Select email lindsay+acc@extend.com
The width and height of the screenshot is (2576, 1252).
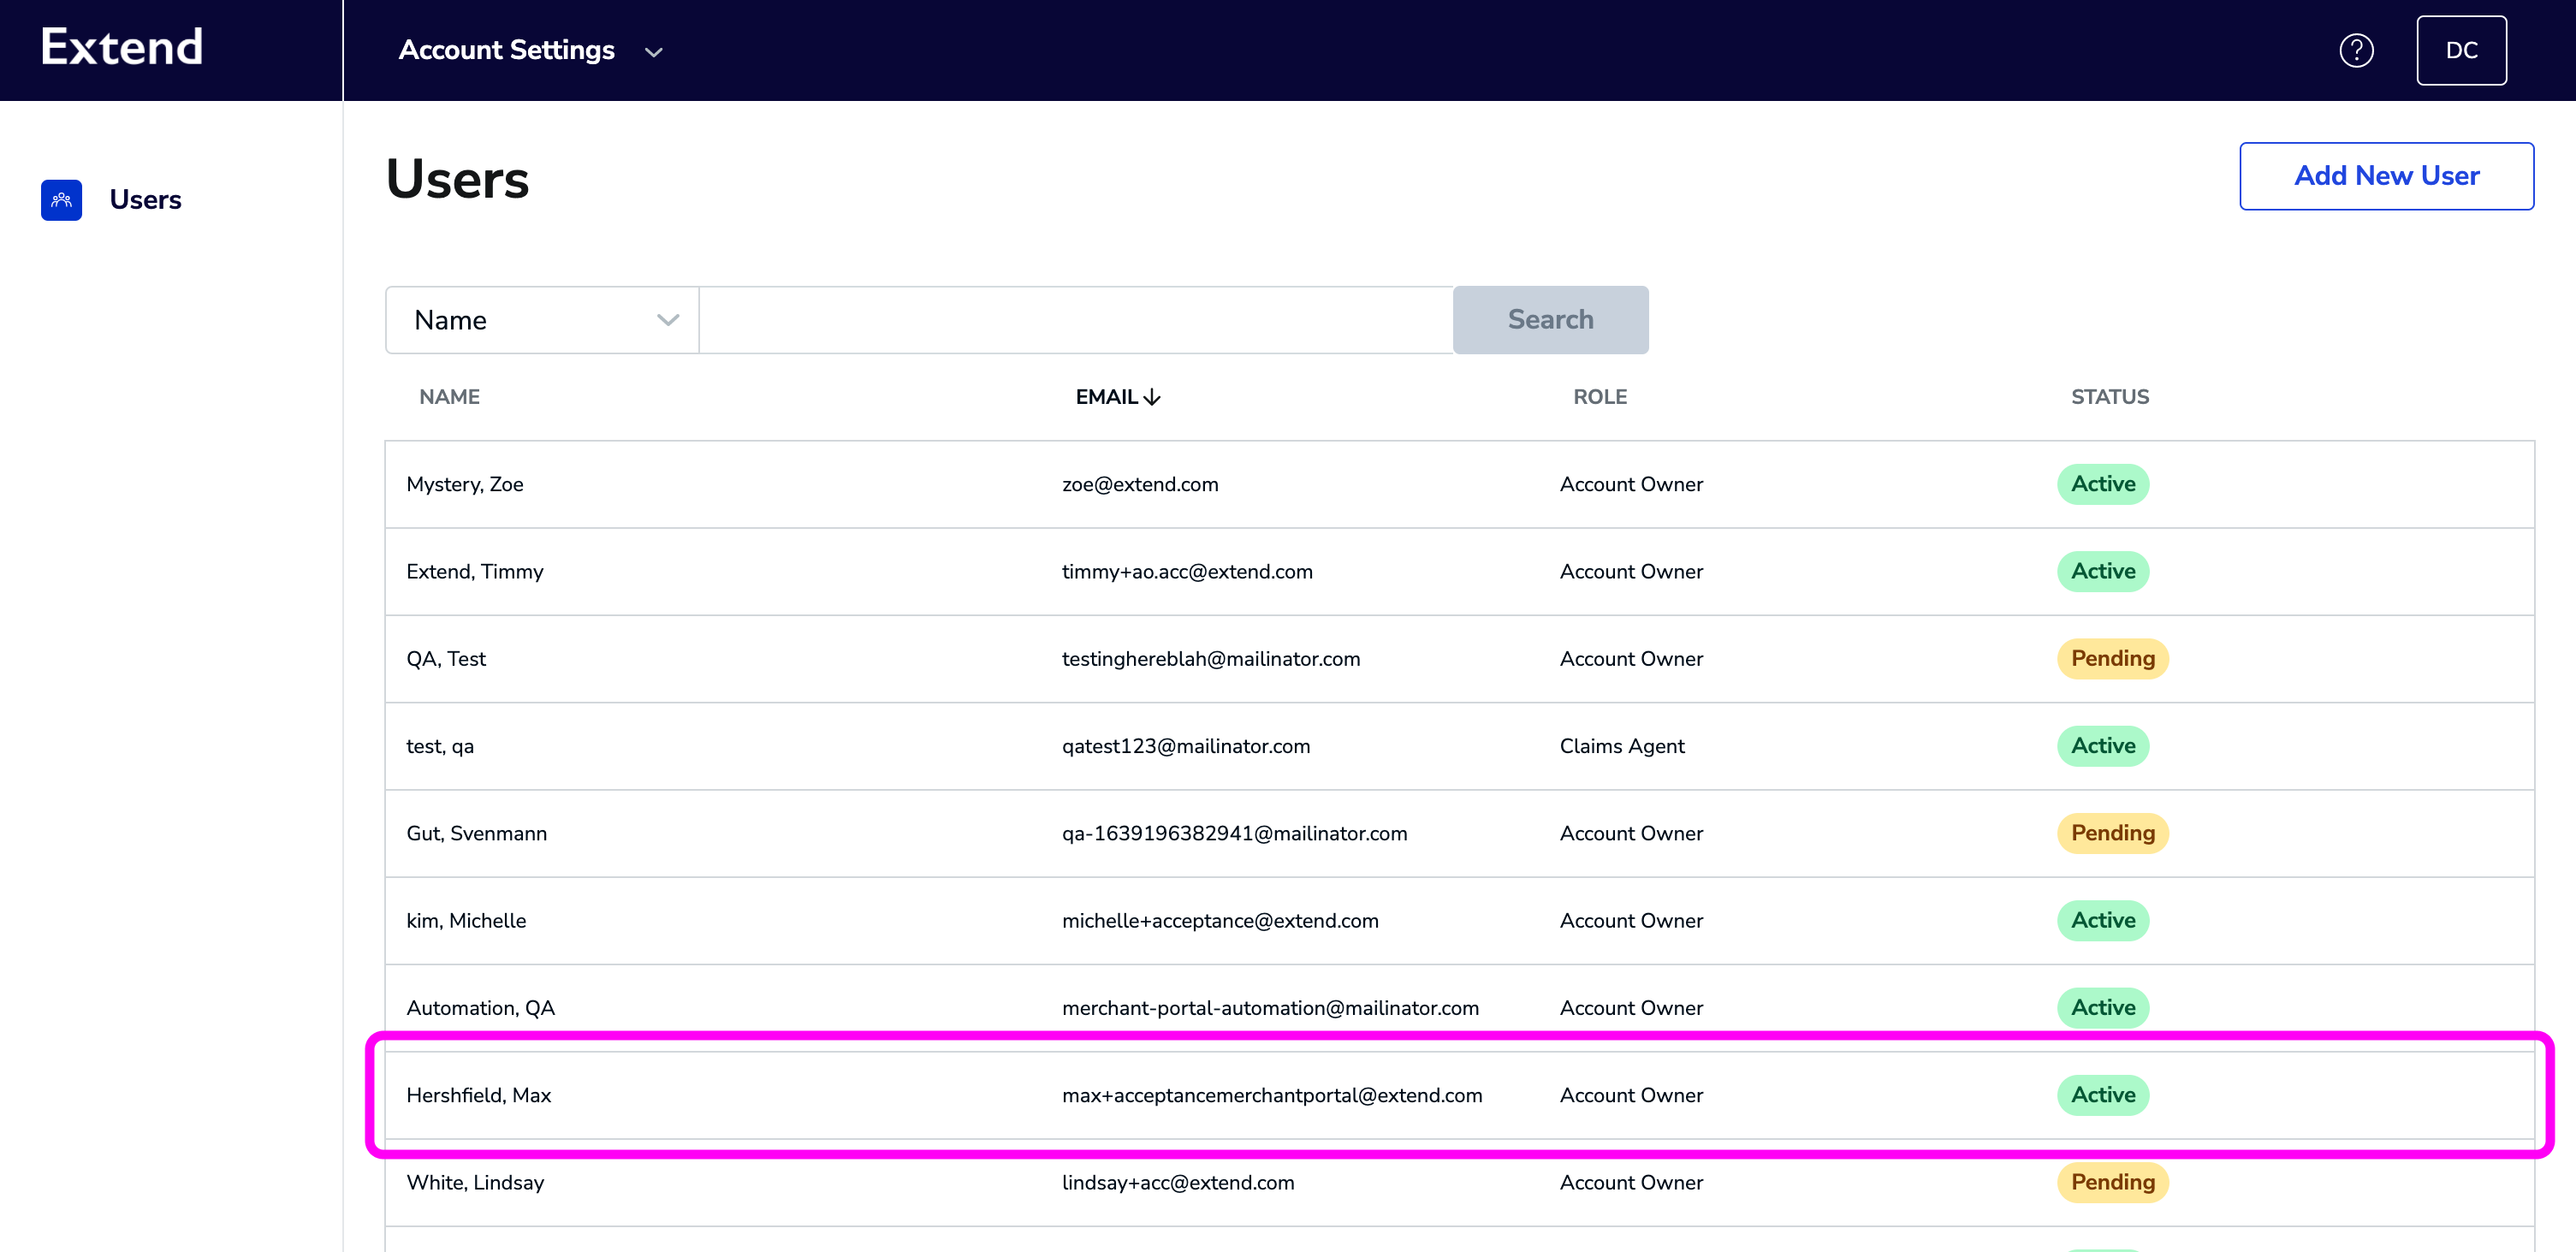click(1178, 1183)
